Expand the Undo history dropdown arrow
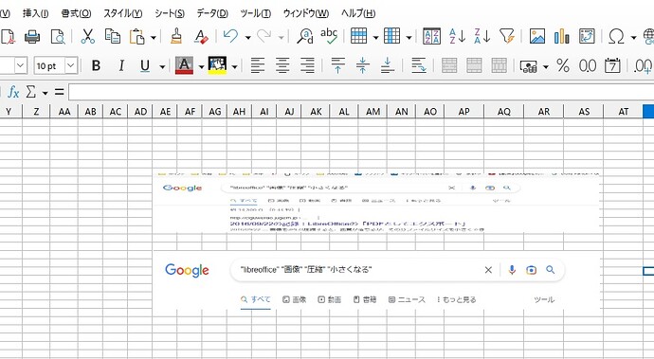 point(247,38)
